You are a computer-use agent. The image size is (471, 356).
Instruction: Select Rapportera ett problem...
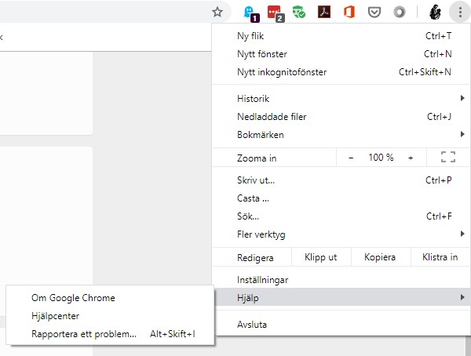(x=110, y=334)
